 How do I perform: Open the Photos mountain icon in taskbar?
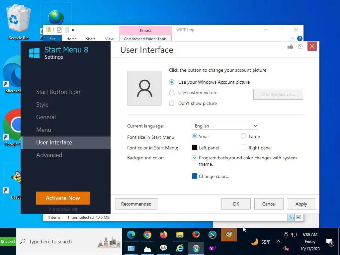pos(147,248)
